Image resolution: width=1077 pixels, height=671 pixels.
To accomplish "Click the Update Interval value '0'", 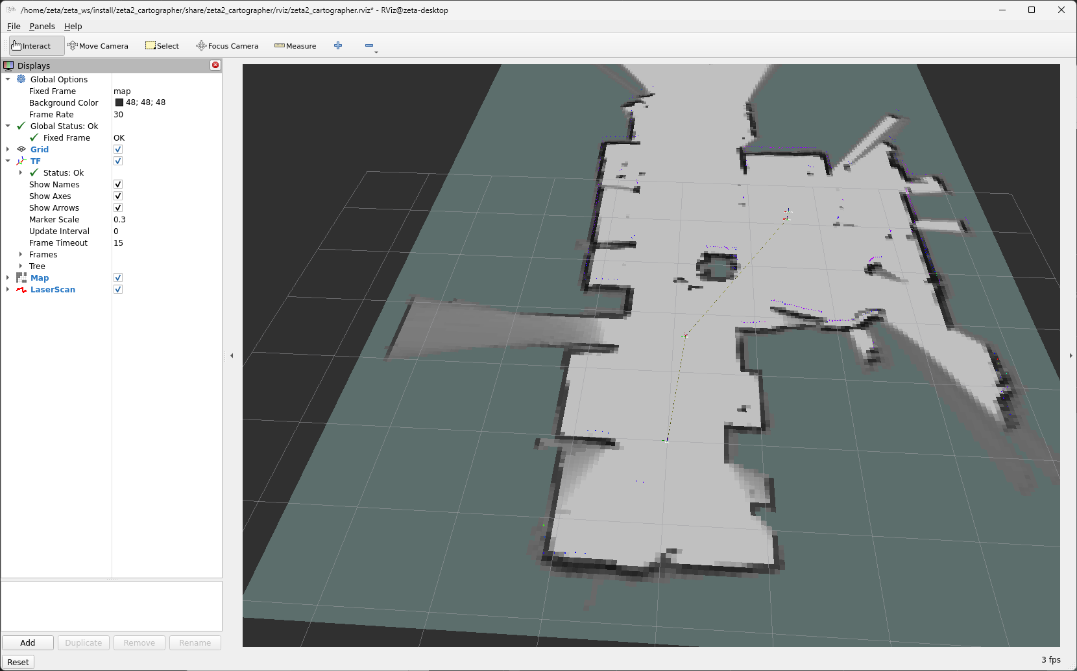I will click(116, 231).
